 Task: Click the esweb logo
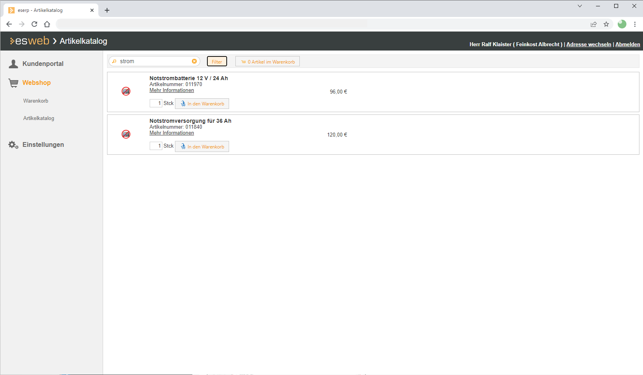(30, 41)
